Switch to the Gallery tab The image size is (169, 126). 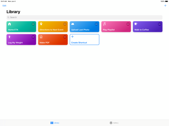(x=114, y=123)
